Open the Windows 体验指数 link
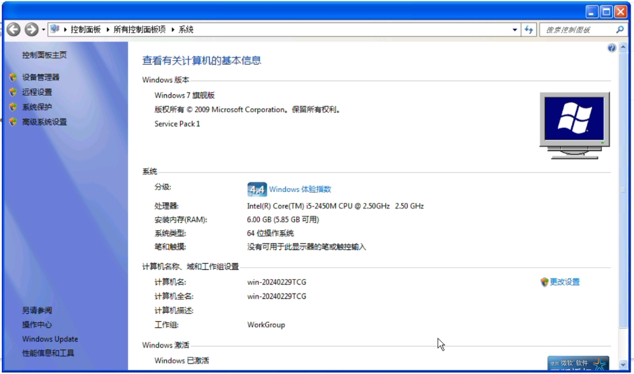This screenshot has width=634, height=374. [x=300, y=189]
